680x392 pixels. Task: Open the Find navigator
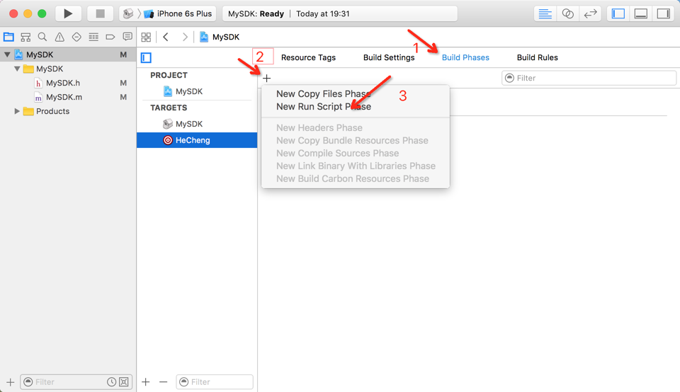coord(42,37)
